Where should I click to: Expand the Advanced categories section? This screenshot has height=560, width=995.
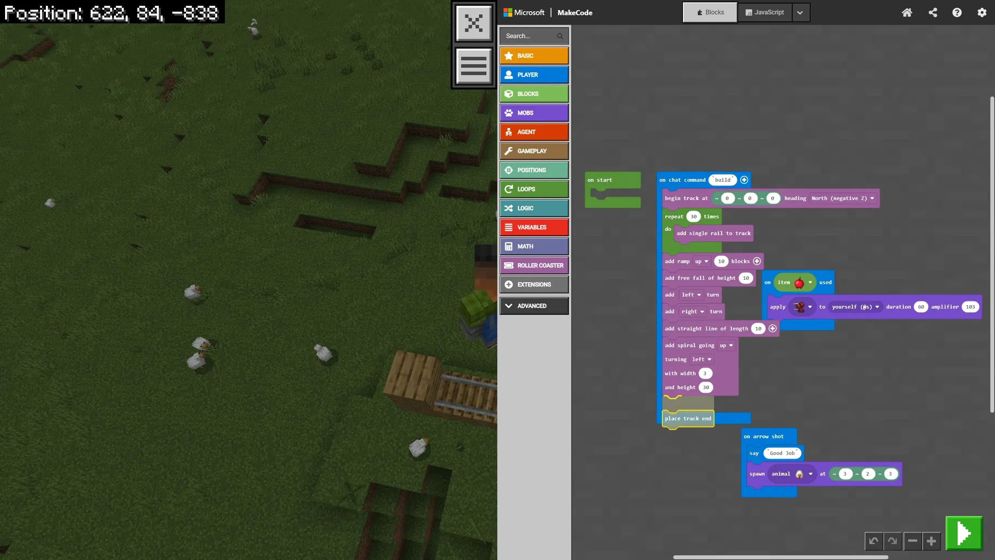(534, 306)
